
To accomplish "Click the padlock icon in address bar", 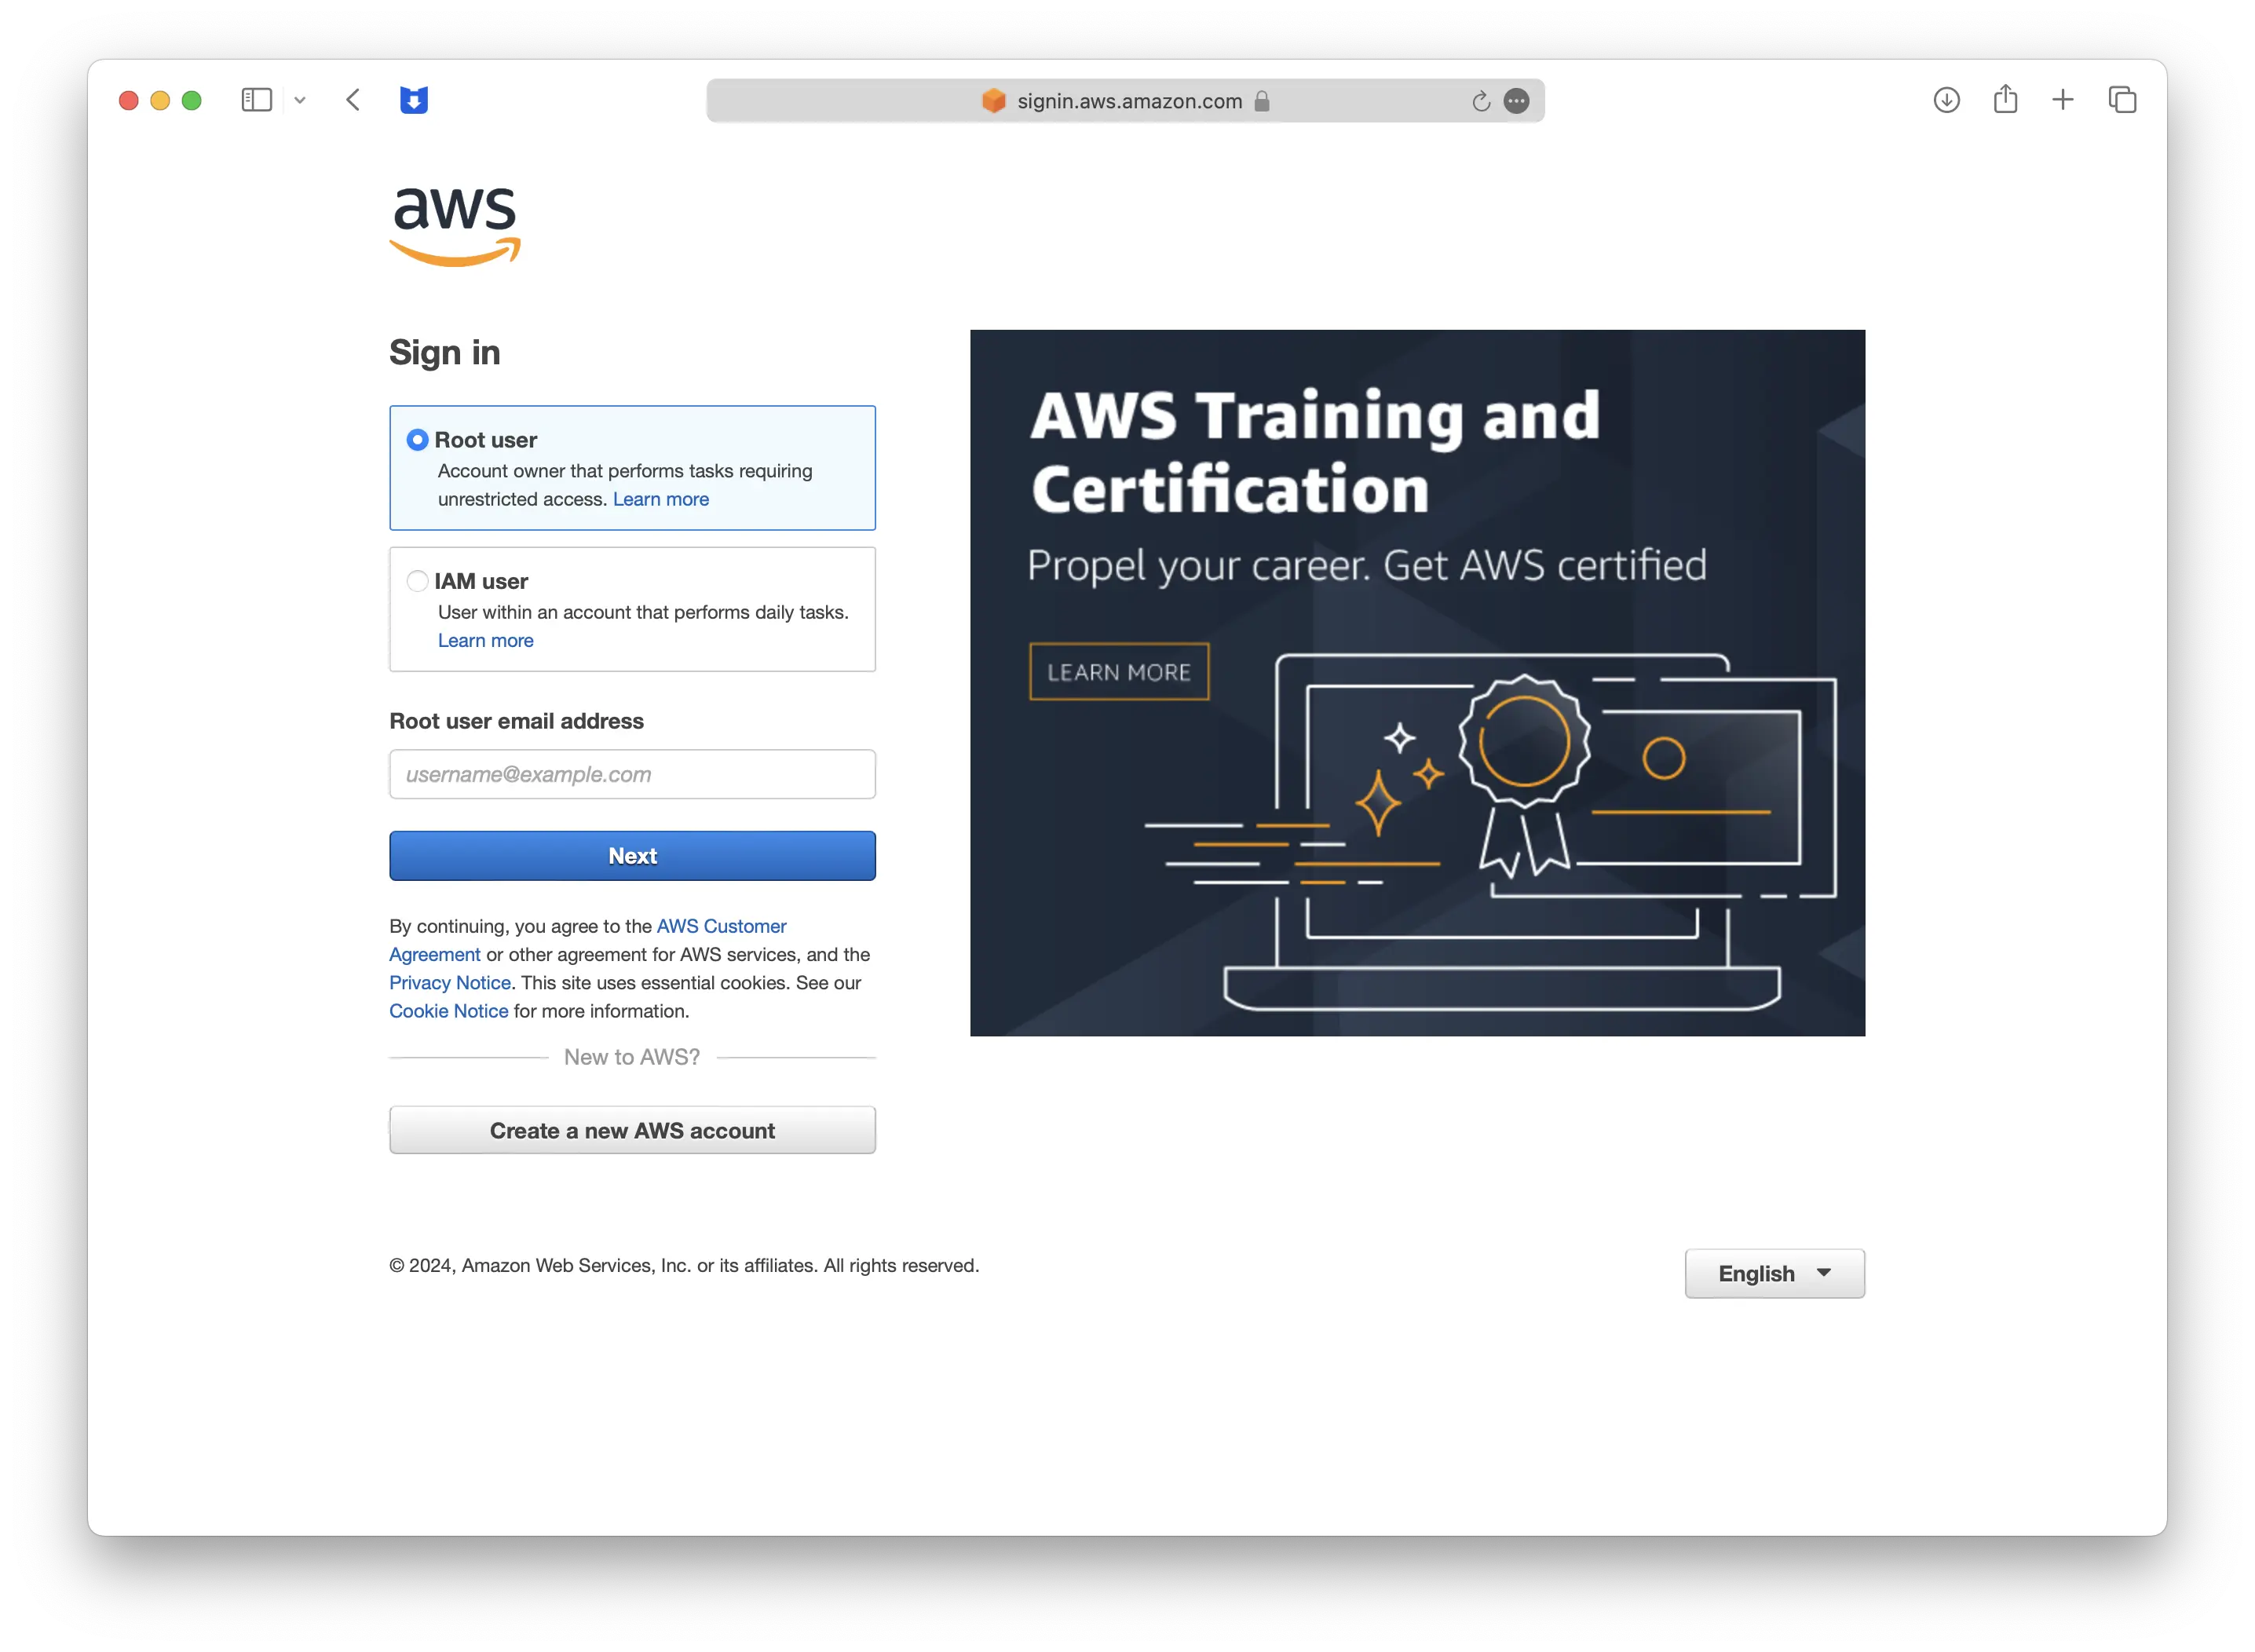I will pyautogui.click(x=1262, y=101).
